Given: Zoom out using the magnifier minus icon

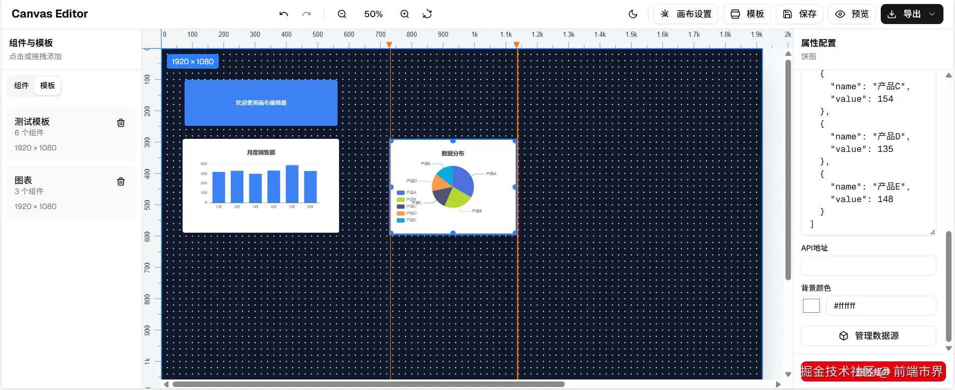Looking at the screenshot, I should point(342,14).
